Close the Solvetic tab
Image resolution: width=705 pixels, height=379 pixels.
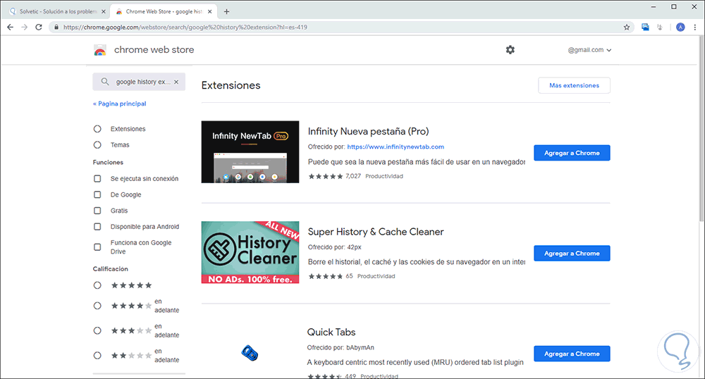tap(104, 12)
